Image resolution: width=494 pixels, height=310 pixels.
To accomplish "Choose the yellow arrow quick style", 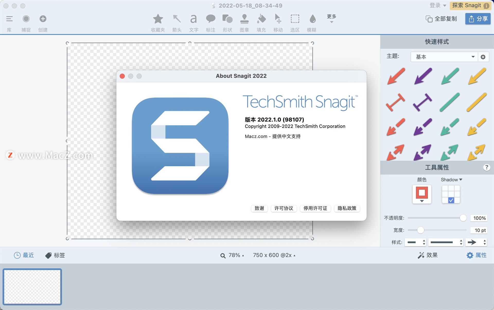I will (x=477, y=76).
